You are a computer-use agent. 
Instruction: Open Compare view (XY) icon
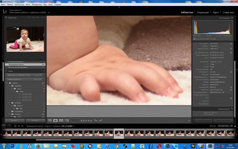[61, 121]
